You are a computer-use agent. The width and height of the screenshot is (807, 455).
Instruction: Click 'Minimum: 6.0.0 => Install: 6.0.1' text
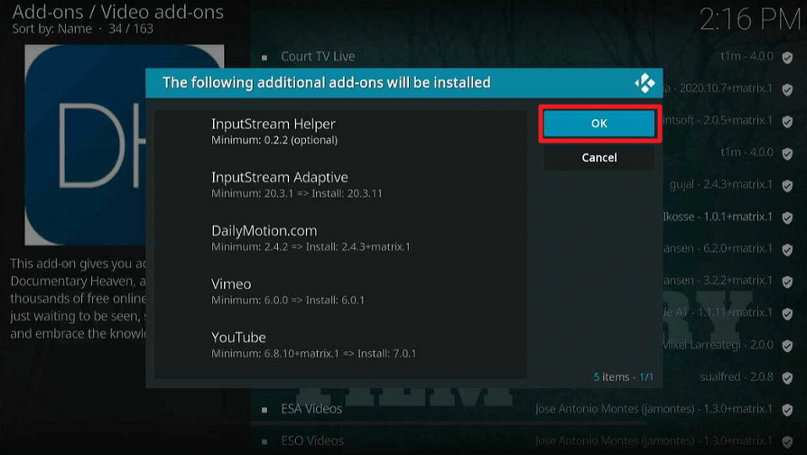point(288,300)
